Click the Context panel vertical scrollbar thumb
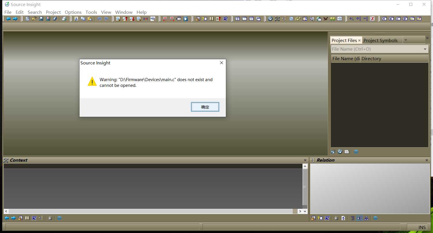Image resolution: width=433 pixels, height=233 pixels. pos(305,187)
